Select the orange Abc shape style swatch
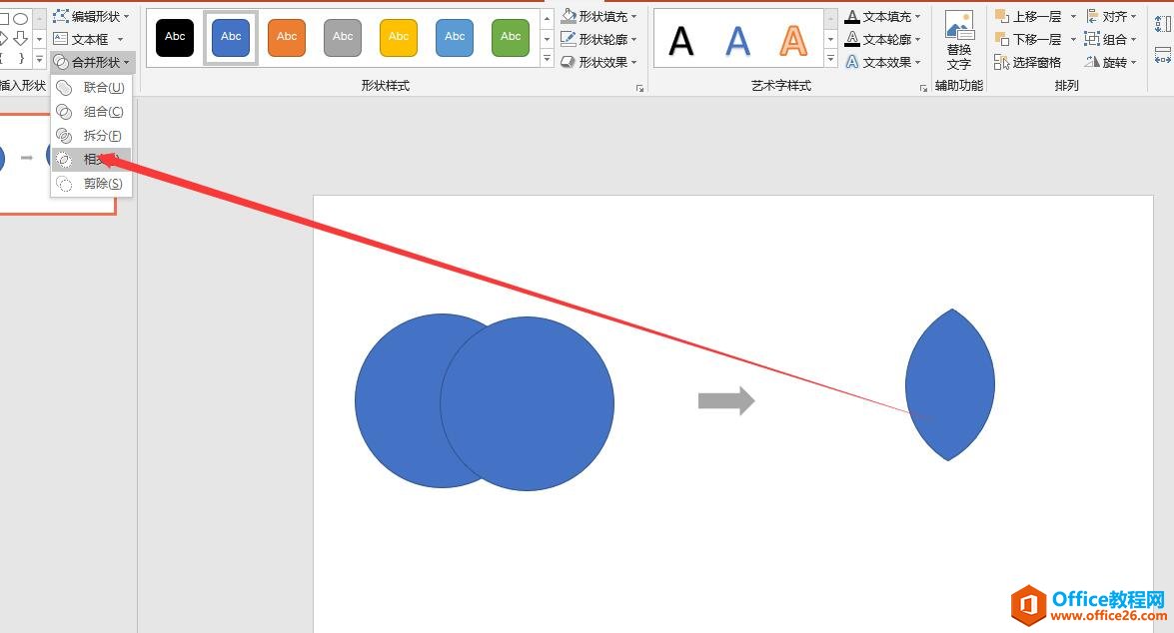 coord(287,37)
